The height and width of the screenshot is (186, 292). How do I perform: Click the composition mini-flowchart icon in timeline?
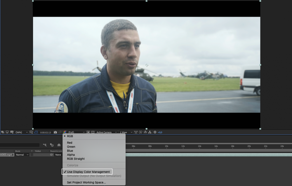click(45, 145)
